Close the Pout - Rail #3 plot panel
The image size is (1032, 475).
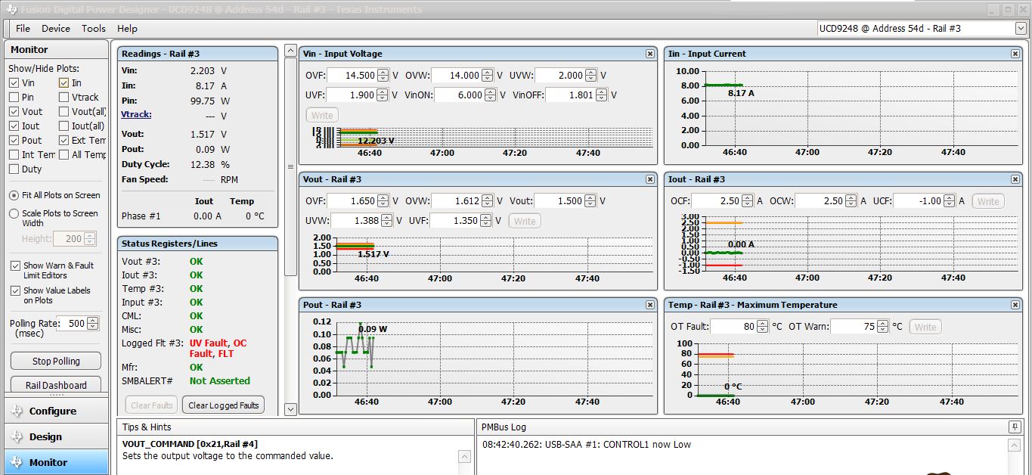click(x=649, y=305)
